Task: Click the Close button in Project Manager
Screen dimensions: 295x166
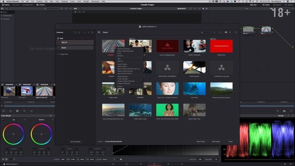Action: pos(230,142)
